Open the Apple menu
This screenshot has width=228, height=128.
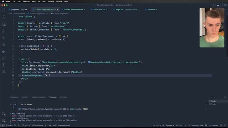[3, 1]
